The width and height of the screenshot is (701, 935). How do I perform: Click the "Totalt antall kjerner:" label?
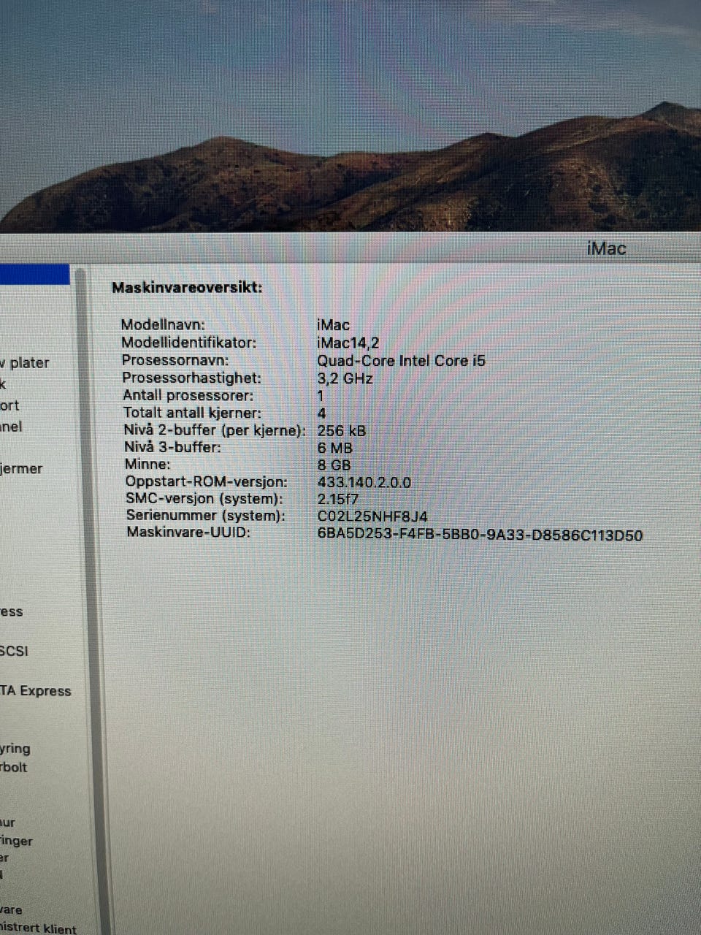point(192,413)
